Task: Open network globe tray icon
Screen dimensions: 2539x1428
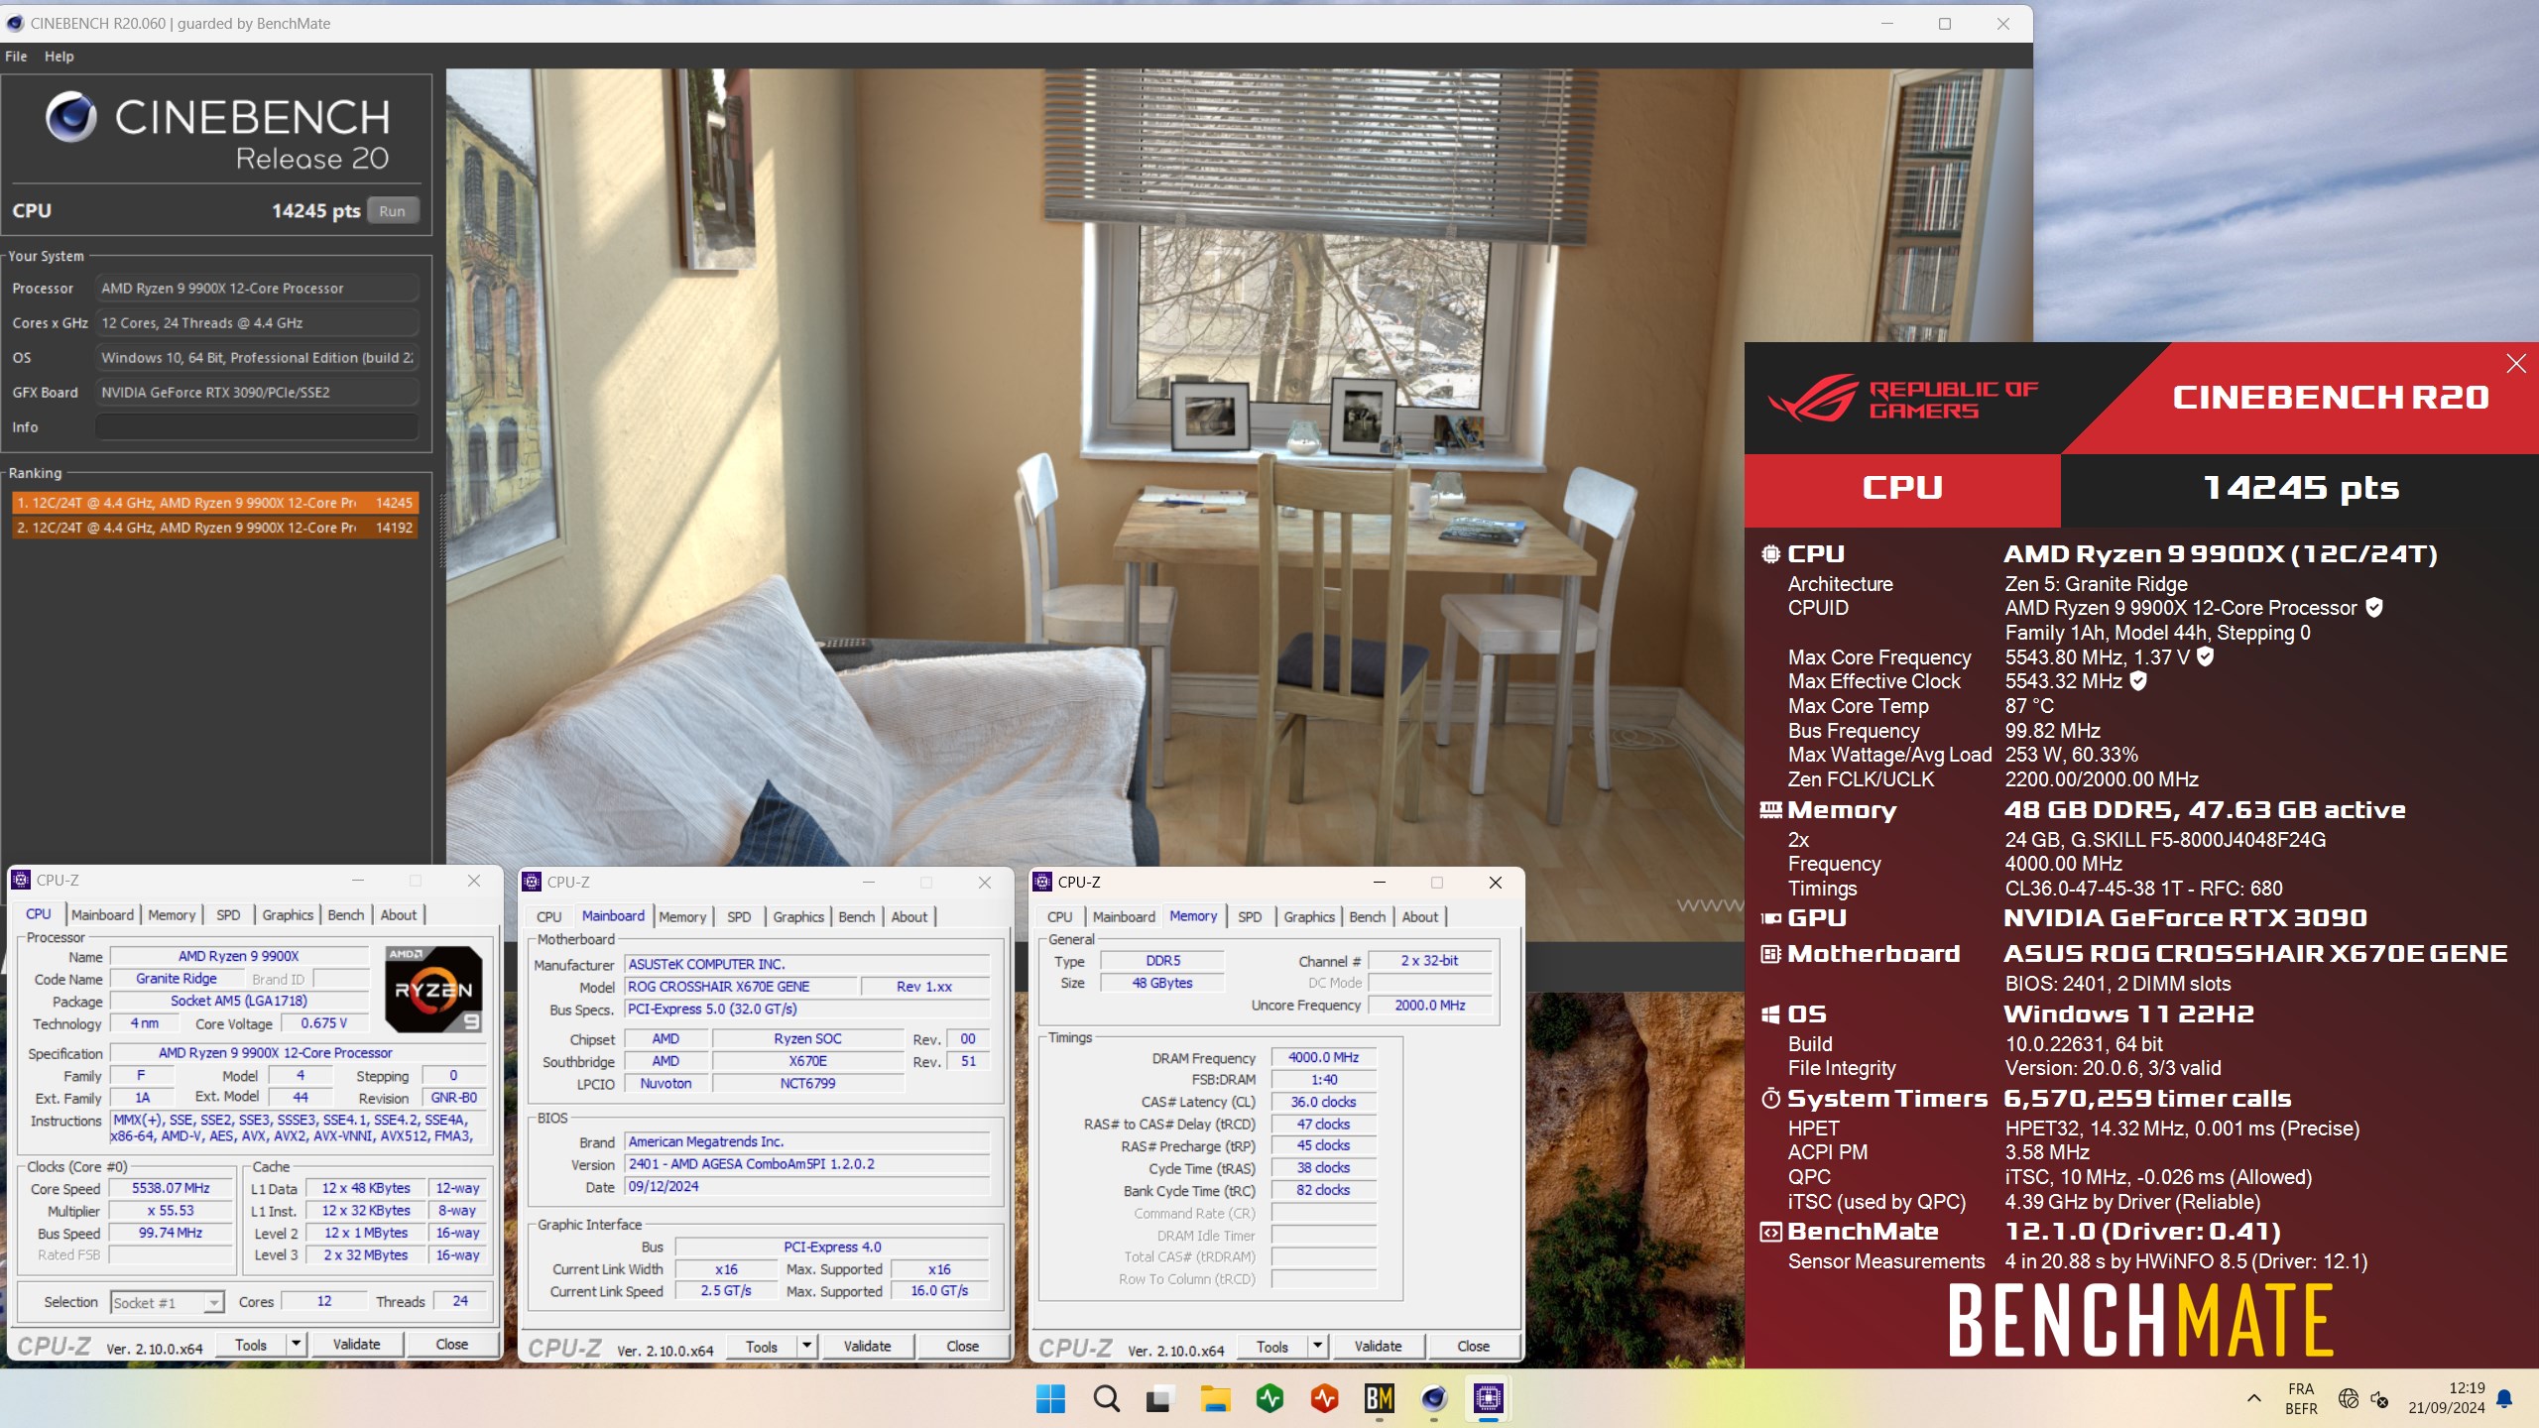Action: 2348,1398
